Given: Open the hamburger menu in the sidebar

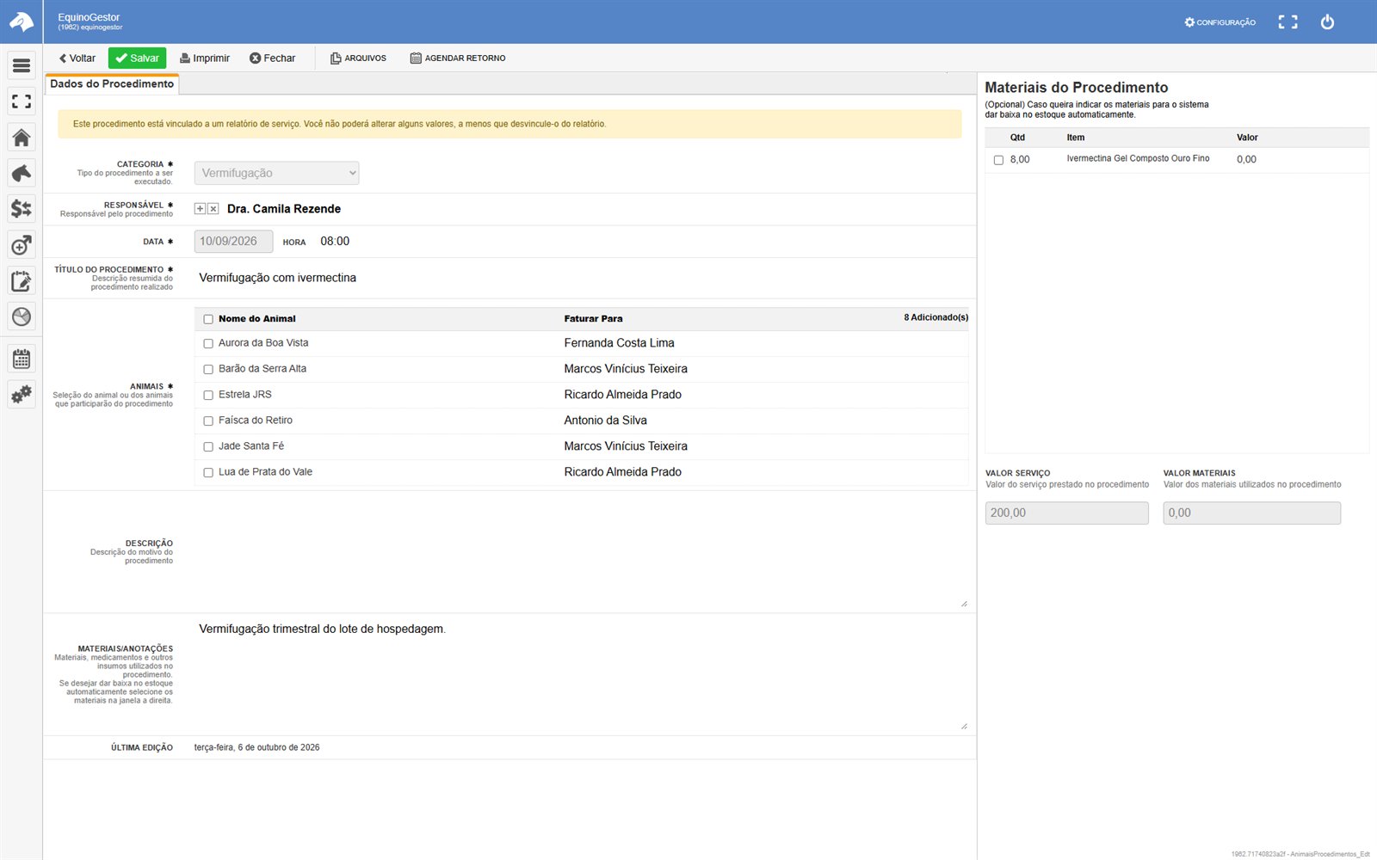Looking at the screenshot, I should click(x=22, y=65).
